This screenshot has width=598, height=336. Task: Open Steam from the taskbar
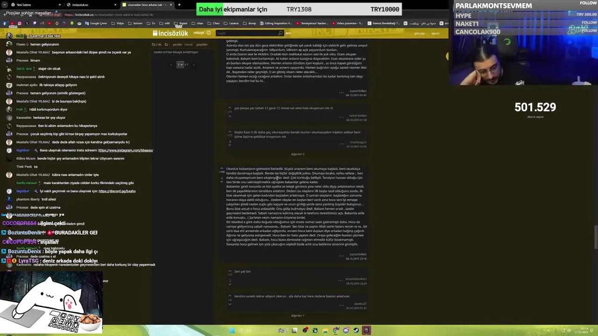pos(356,330)
